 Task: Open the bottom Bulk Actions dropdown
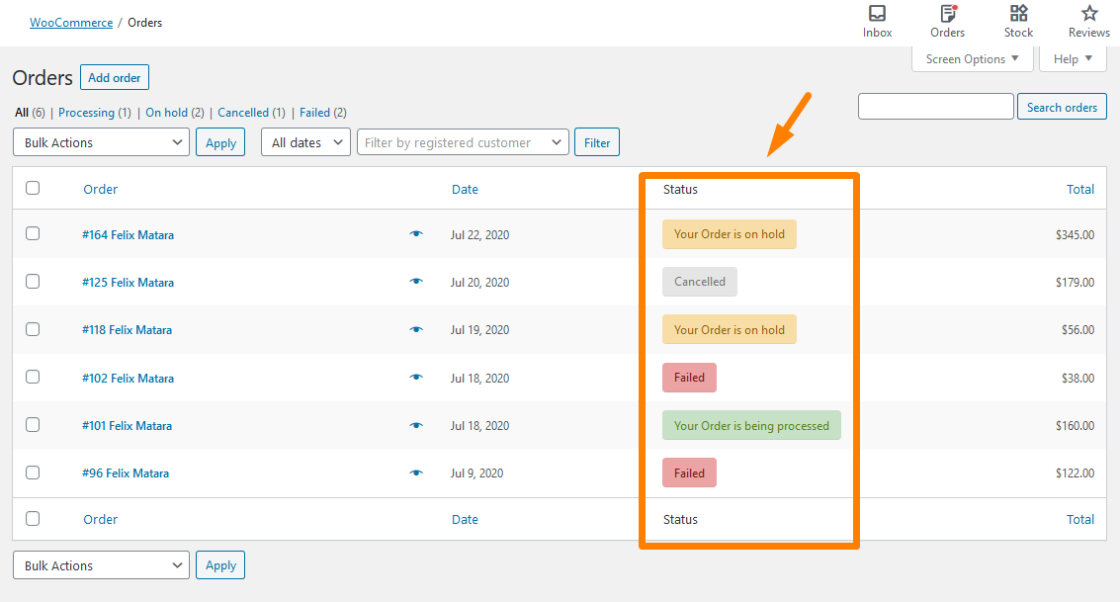102,564
